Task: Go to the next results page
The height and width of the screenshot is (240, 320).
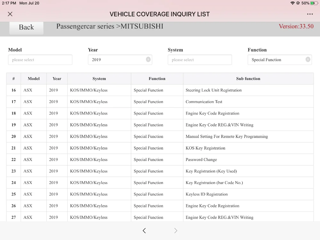Action: coord(175,231)
